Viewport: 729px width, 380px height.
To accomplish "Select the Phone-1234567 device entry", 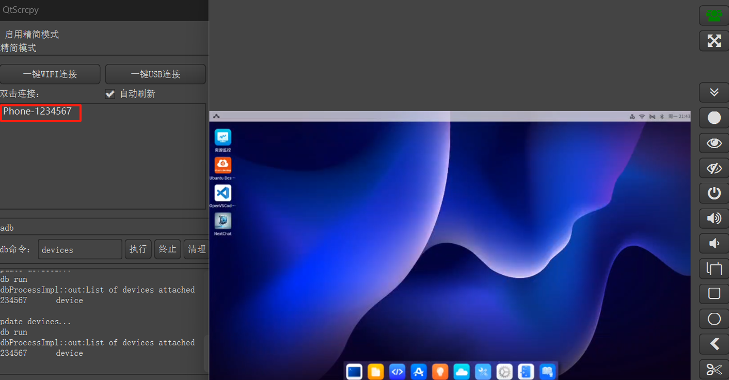I will [38, 112].
